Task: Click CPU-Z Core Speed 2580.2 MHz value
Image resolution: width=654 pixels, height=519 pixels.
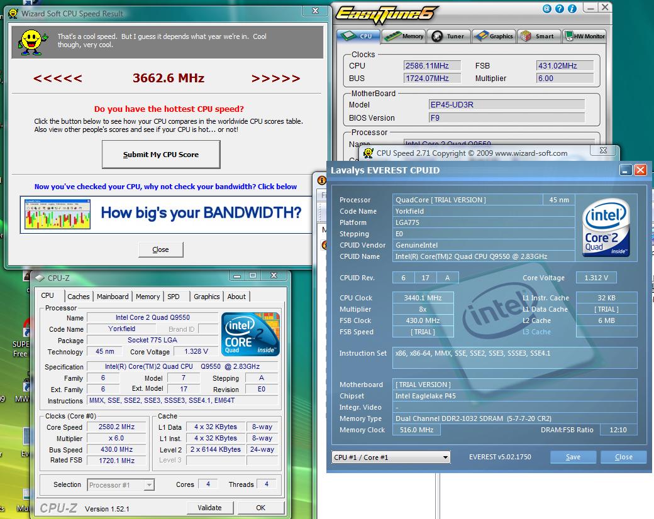Action: coord(116,427)
